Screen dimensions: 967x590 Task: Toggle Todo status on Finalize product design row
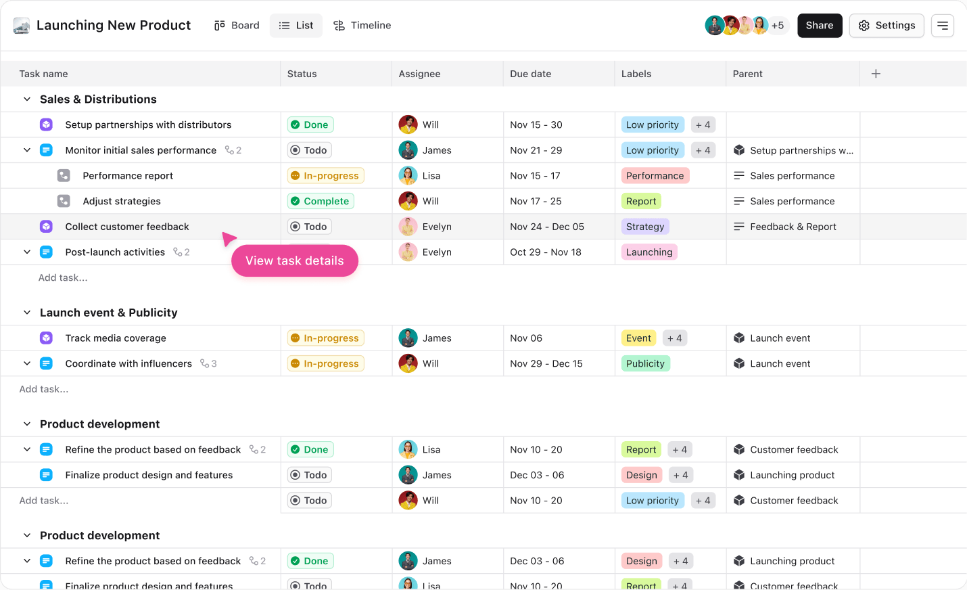310,475
